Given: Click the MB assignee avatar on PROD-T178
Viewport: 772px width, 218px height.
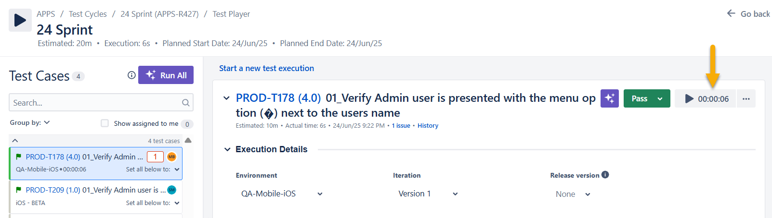Looking at the screenshot, I should tap(171, 157).
